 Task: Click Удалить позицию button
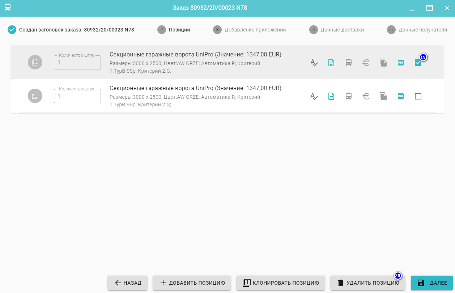(367, 283)
